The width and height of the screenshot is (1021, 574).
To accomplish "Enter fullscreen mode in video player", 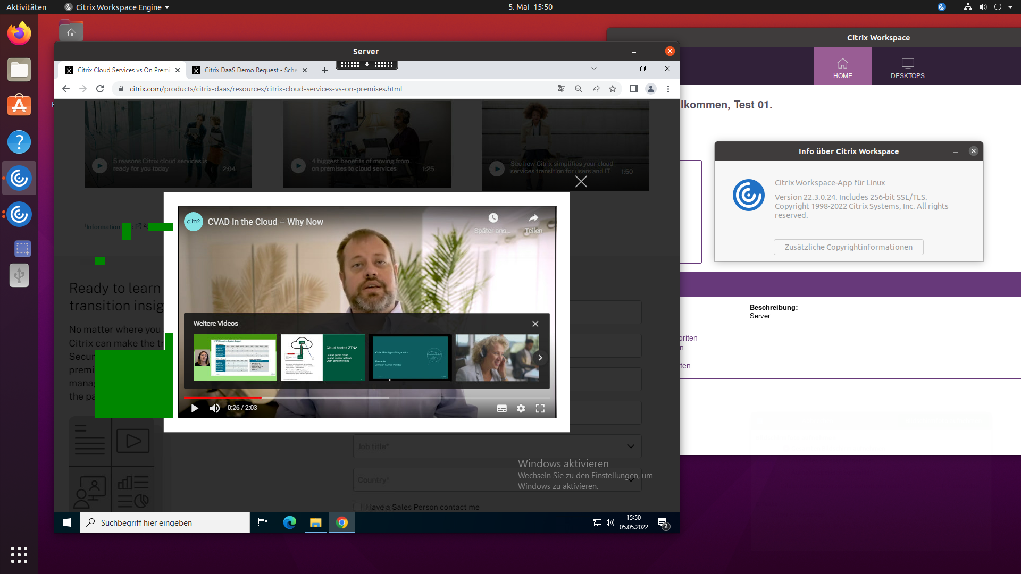I will click(540, 408).
